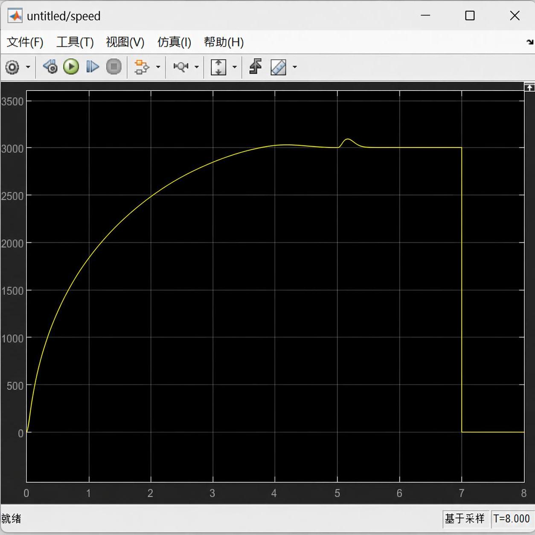The image size is (535, 535).
Task: Click the step forward icon
Action: pyautogui.click(x=92, y=67)
